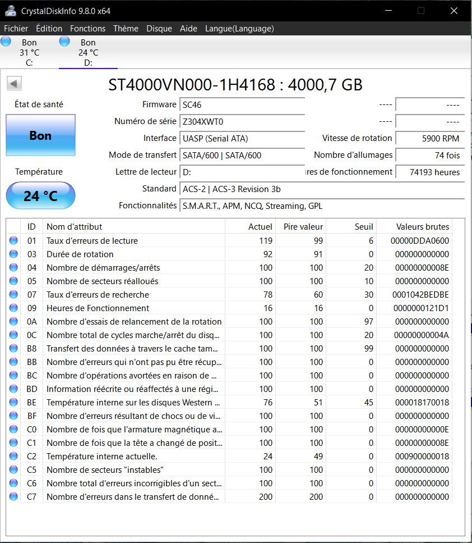Click the Nom d'attribut column header
Image resolution: width=472 pixels, height=543 pixels.
[134, 226]
